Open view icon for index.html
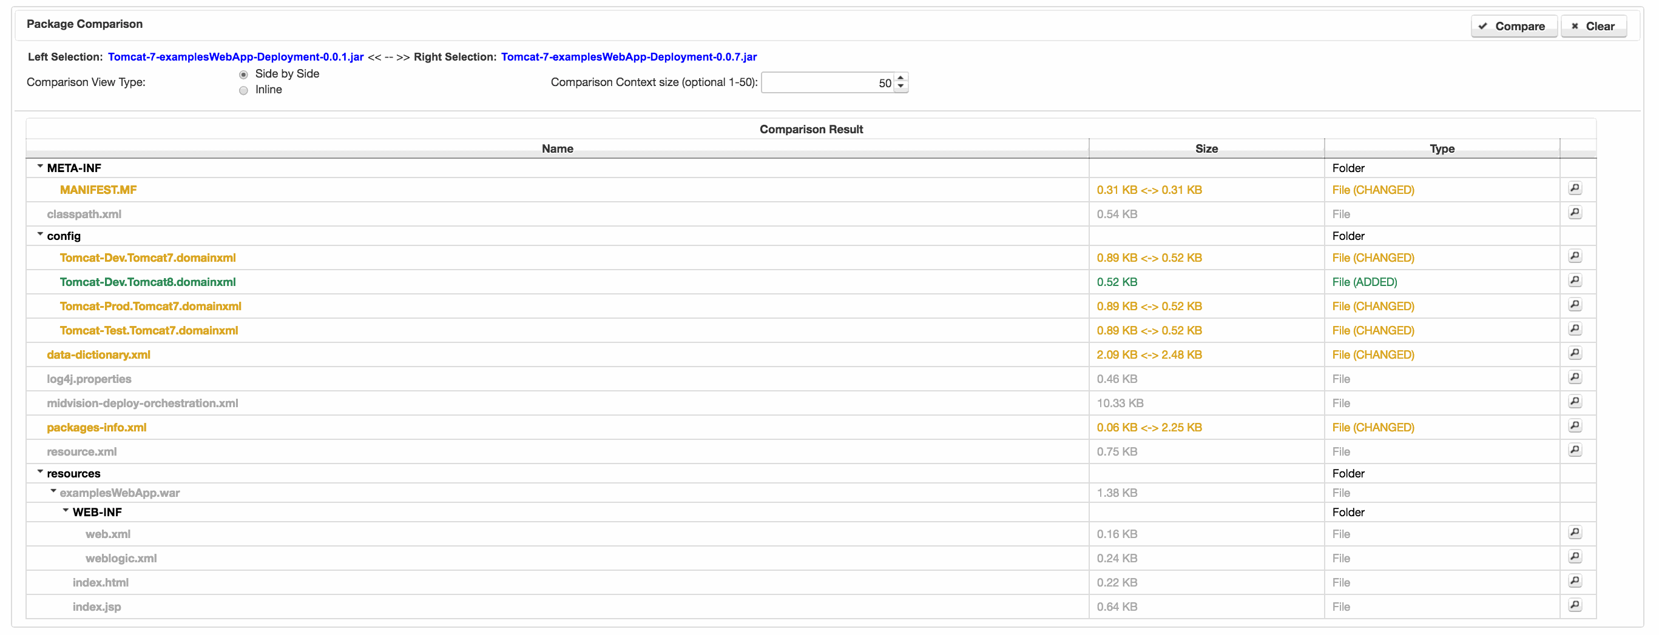Viewport: 1659px width, 635px height. click(1575, 581)
